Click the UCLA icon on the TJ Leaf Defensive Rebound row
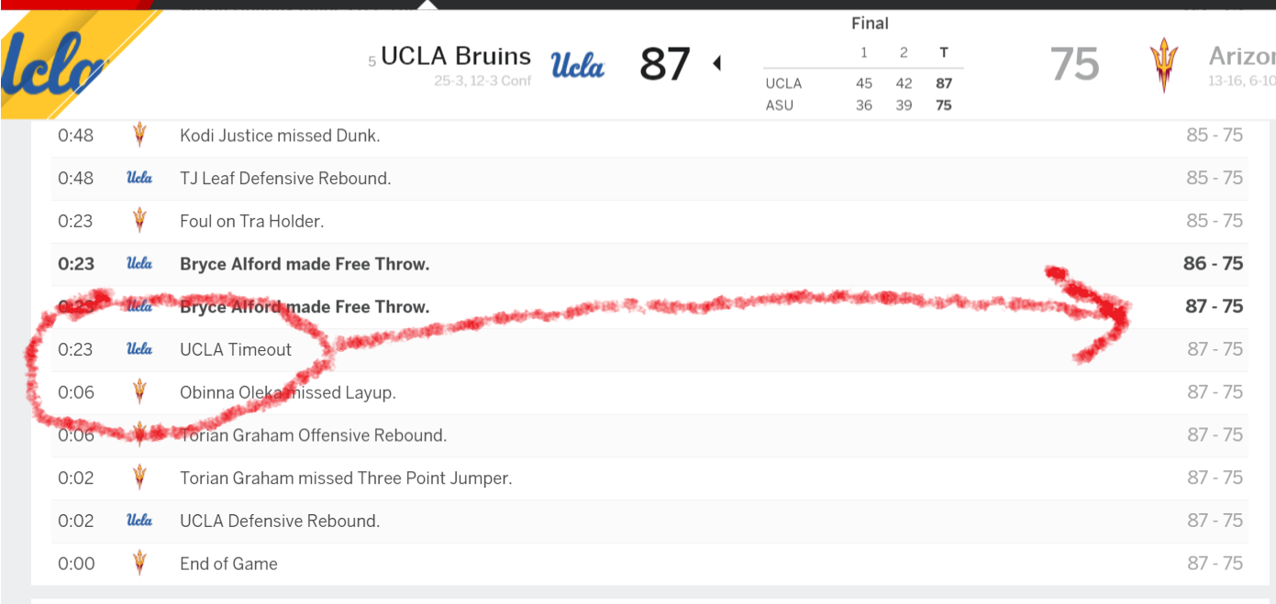Viewport: 1276px width, 604px height. point(139,178)
